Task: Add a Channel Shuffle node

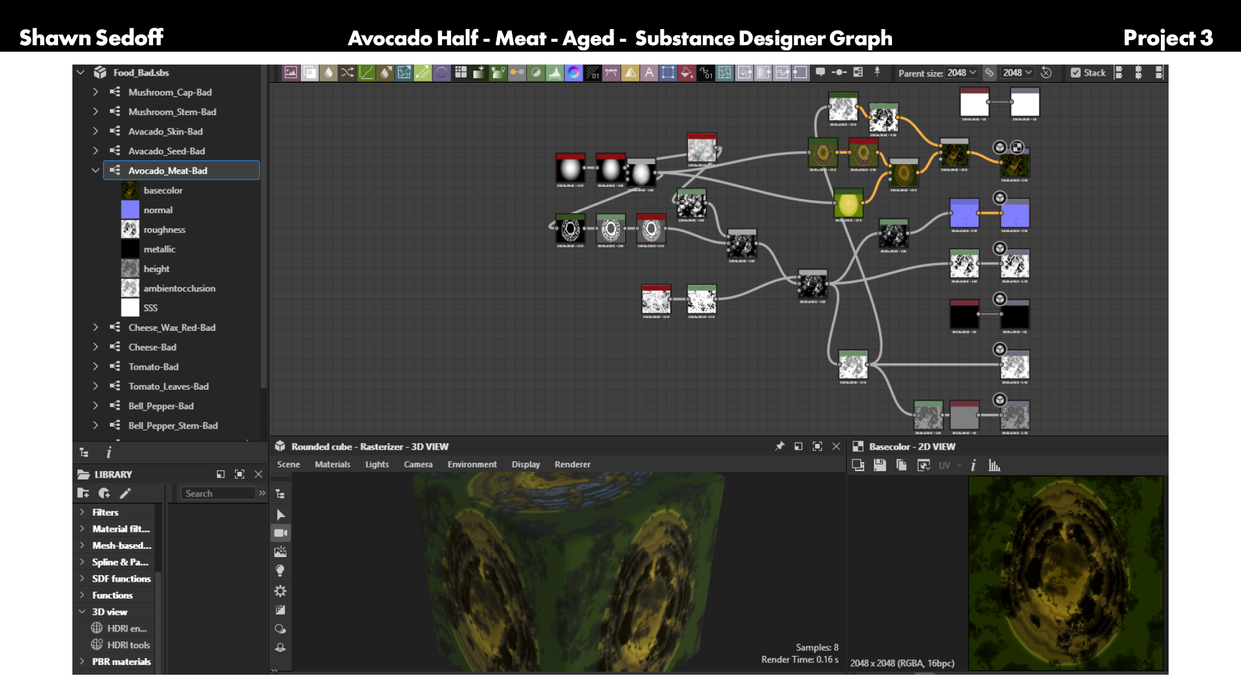Action: 347,72
